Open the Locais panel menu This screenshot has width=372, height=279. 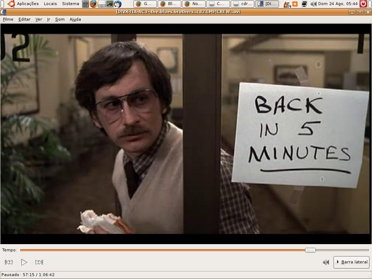(50, 4)
